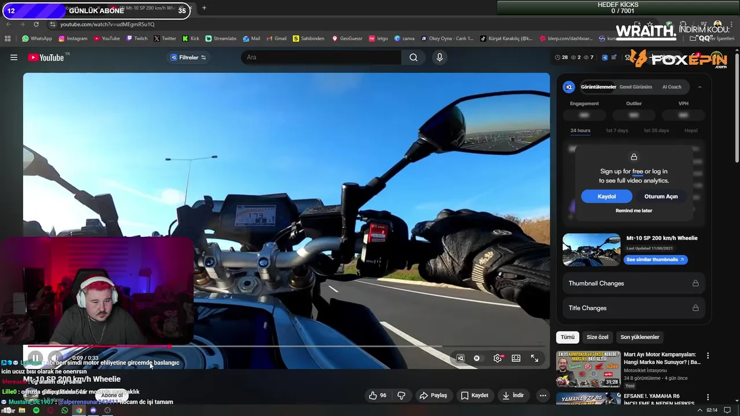Image resolution: width=740 pixels, height=416 pixels.
Task: Open options menu for Mart Ayı video
Action: (x=708, y=356)
